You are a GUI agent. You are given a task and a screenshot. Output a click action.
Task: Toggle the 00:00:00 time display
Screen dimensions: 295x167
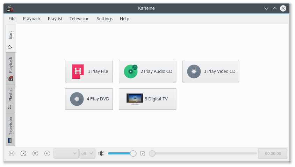click(x=273, y=153)
